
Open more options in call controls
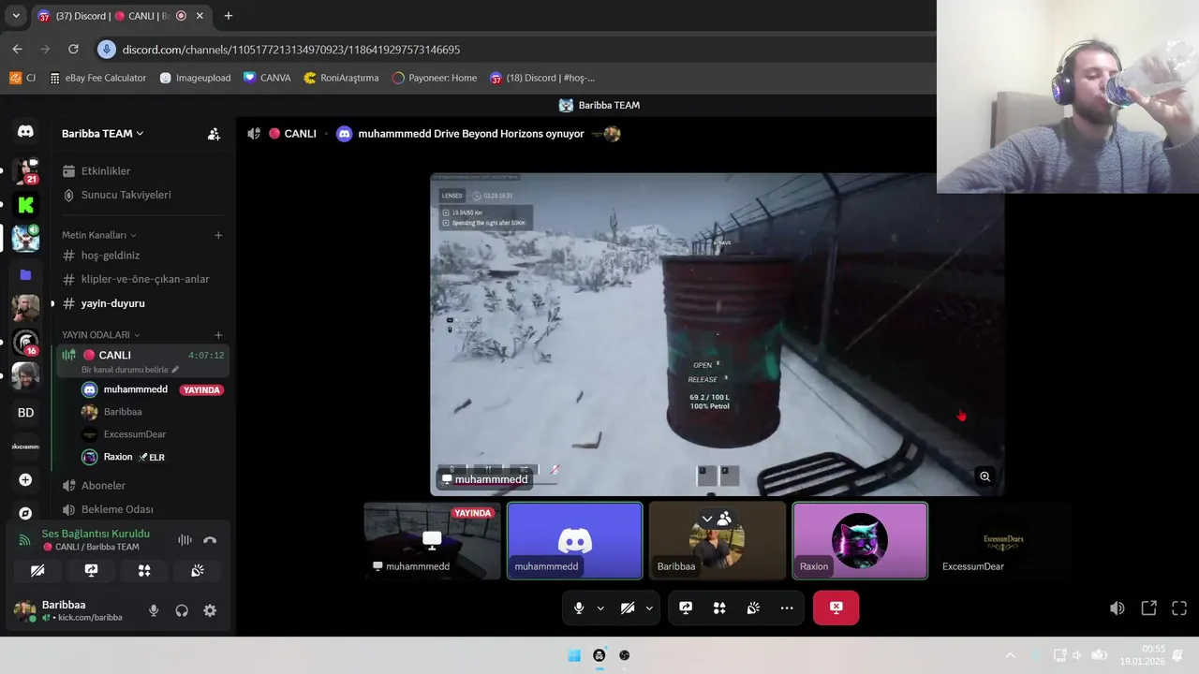point(787,608)
